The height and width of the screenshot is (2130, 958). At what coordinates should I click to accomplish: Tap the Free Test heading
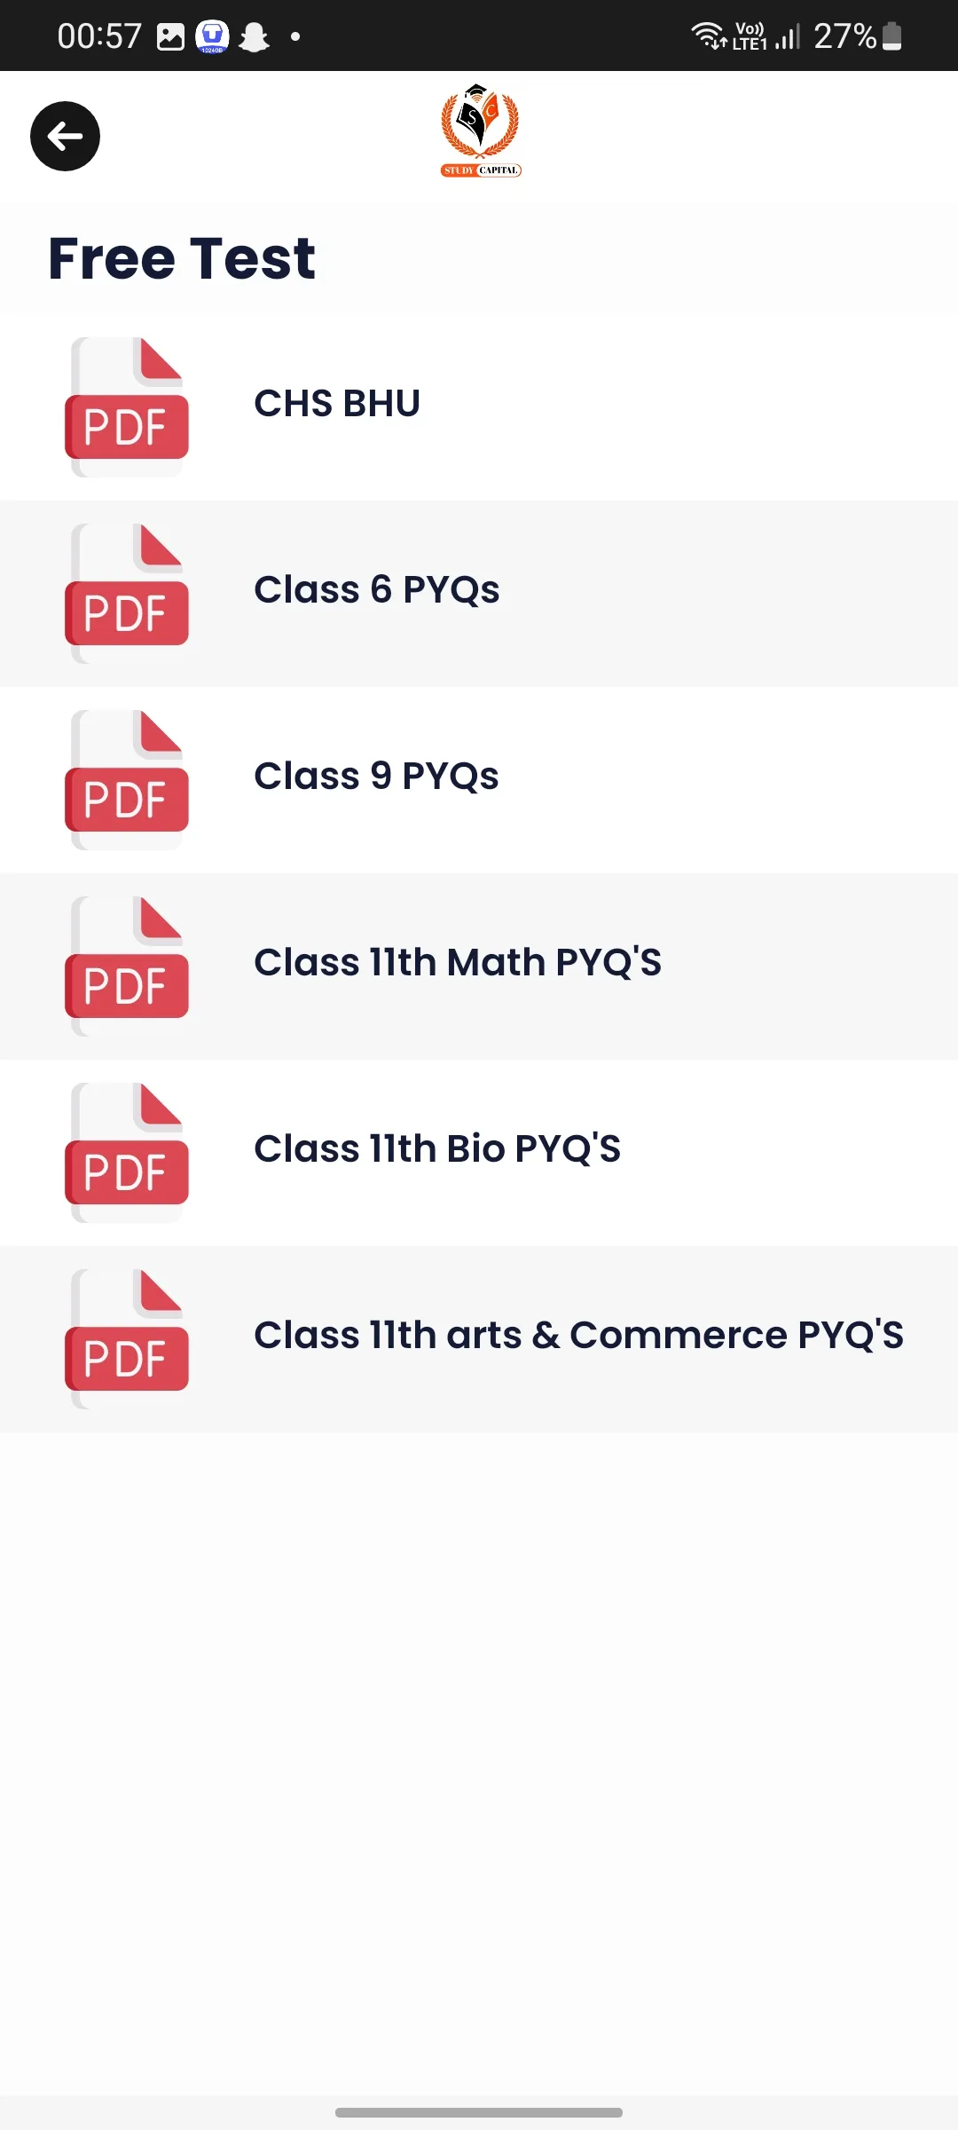[182, 258]
